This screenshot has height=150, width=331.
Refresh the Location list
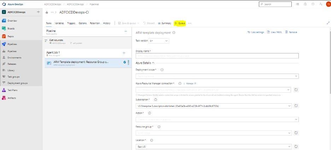coord(296,146)
